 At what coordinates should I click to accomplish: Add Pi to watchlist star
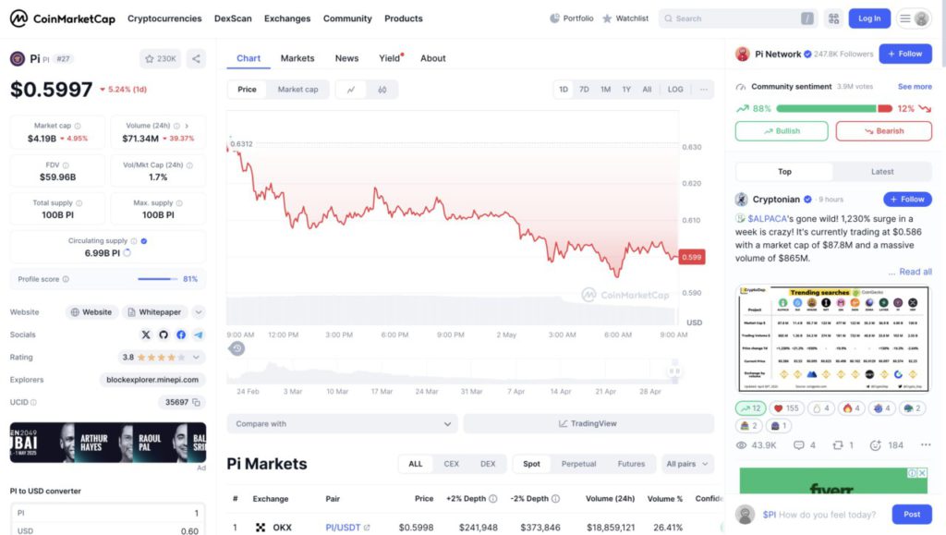tap(160, 58)
